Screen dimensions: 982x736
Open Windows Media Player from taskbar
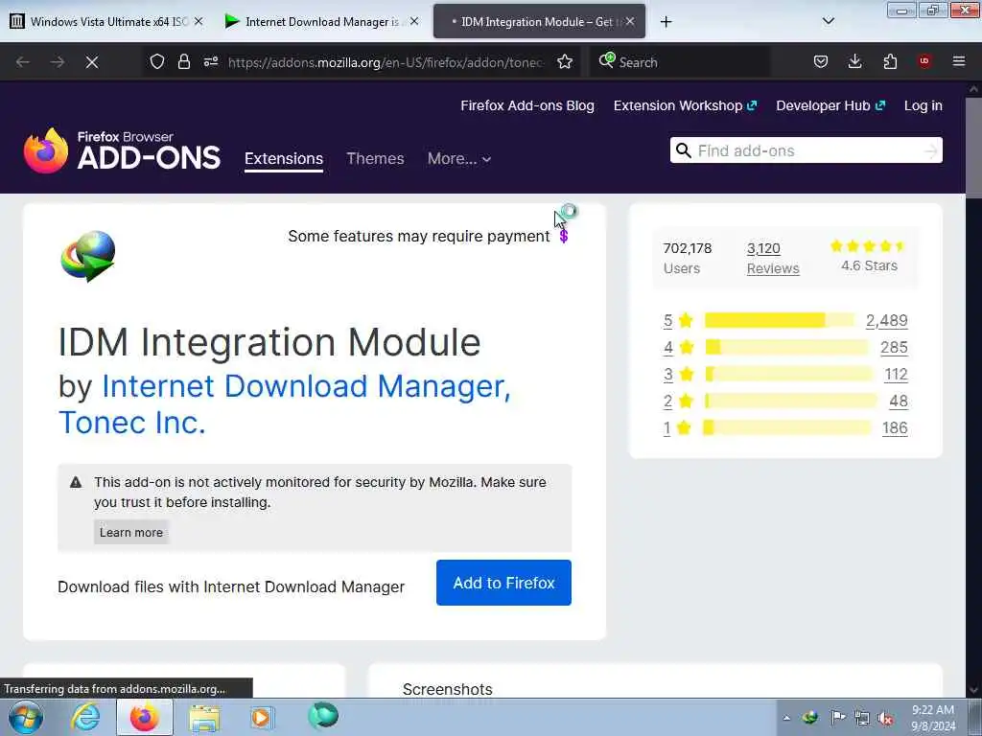(262, 718)
